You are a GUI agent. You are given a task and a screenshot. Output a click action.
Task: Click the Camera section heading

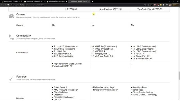[x=21, y=14]
